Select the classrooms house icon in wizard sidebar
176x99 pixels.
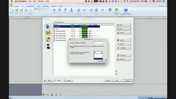tap(48, 40)
